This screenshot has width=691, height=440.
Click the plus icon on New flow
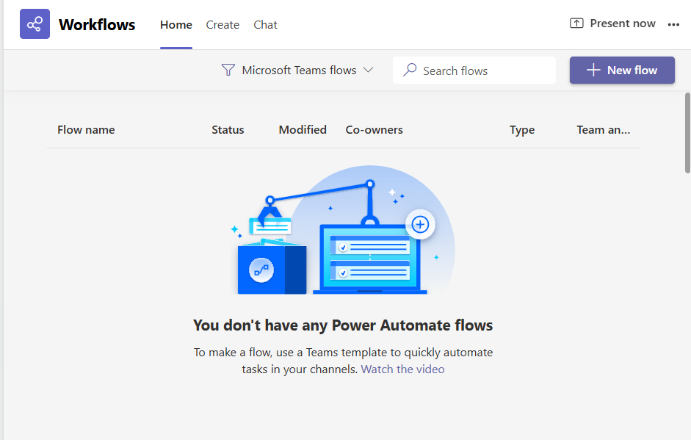click(x=593, y=71)
